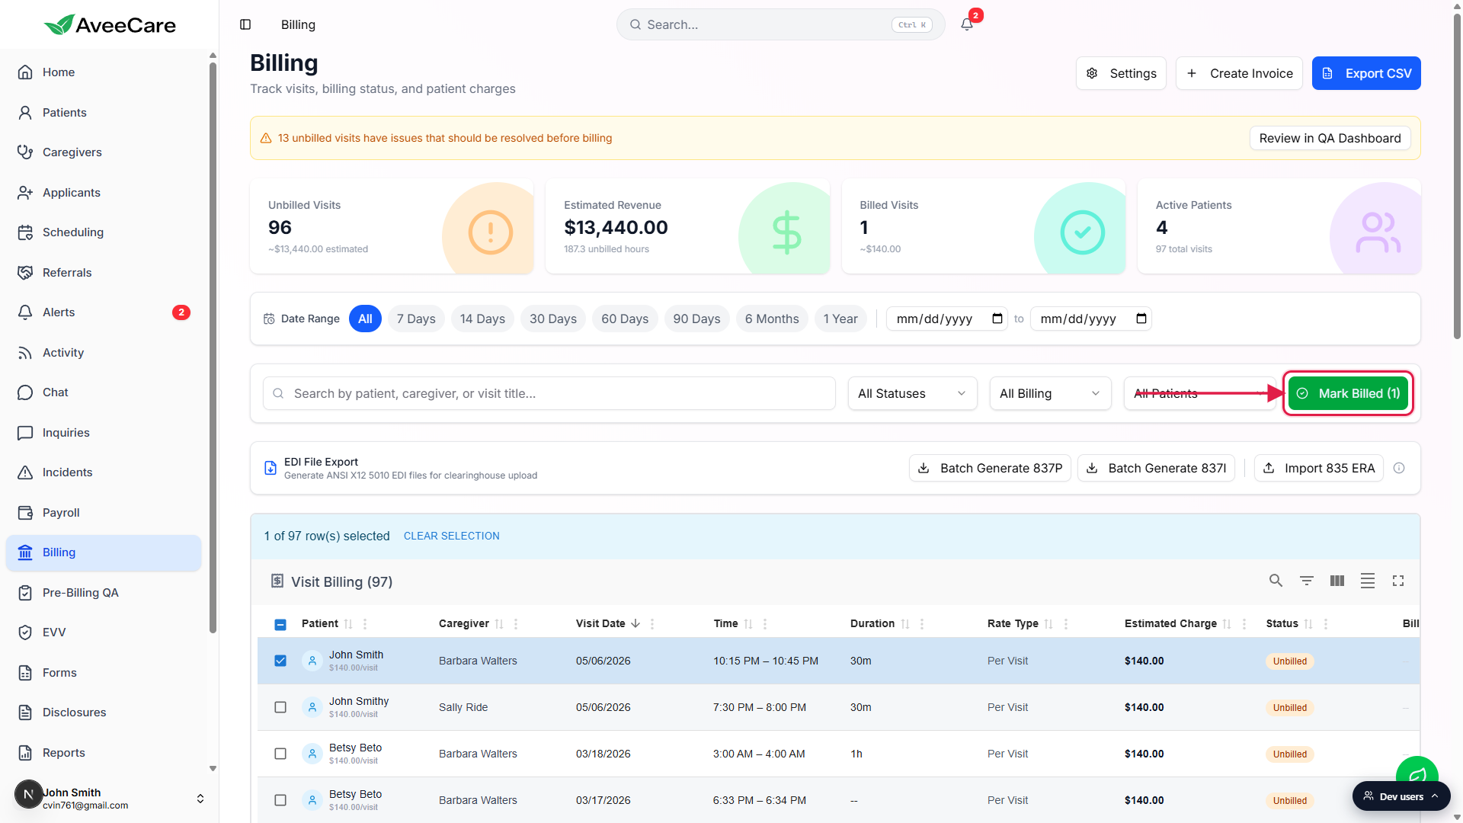The height and width of the screenshot is (823, 1463).
Task: Open EVV in the sidebar
Action: pos(104,632)
